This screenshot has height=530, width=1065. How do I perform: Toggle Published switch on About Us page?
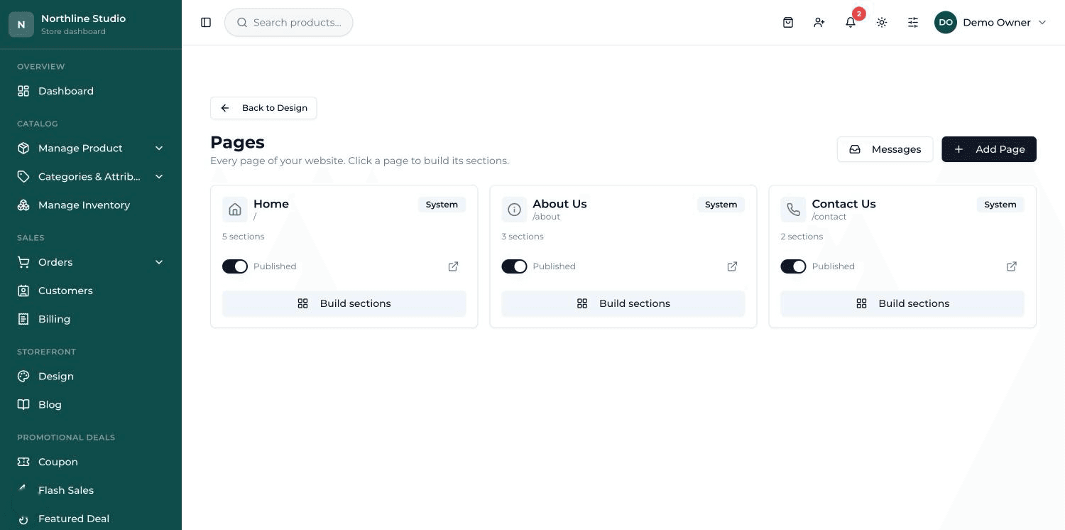(x=514, y=266)
